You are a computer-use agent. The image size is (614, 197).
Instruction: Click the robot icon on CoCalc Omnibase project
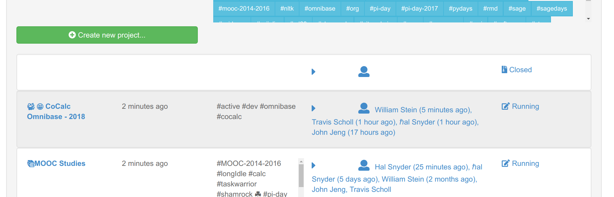pos(30,106)
